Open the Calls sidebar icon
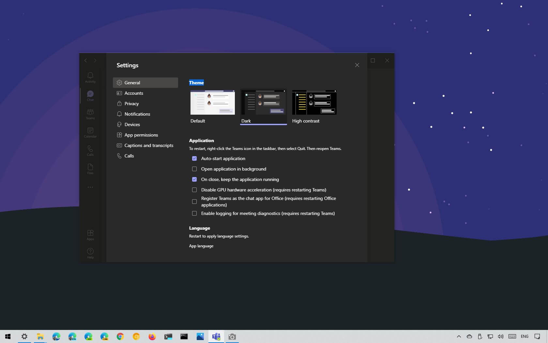The height and width of the screenshot is (343, 548). click(90, 150)
